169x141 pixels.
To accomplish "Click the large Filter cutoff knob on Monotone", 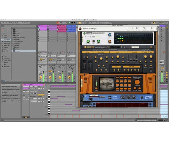I will coord(118,56).
